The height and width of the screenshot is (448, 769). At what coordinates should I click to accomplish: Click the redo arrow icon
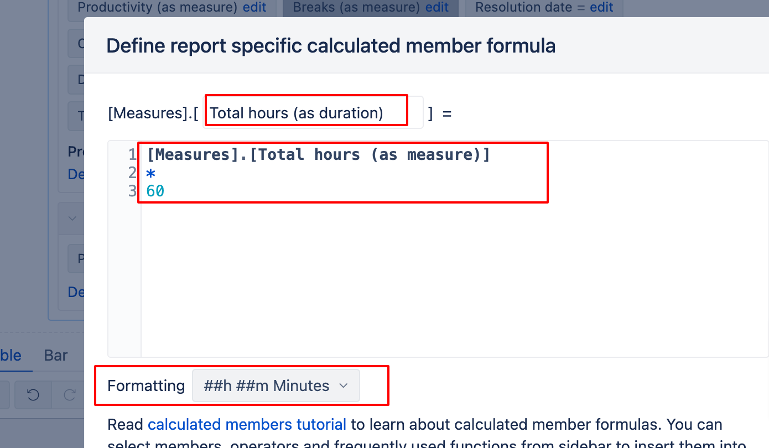click(70, 394)
